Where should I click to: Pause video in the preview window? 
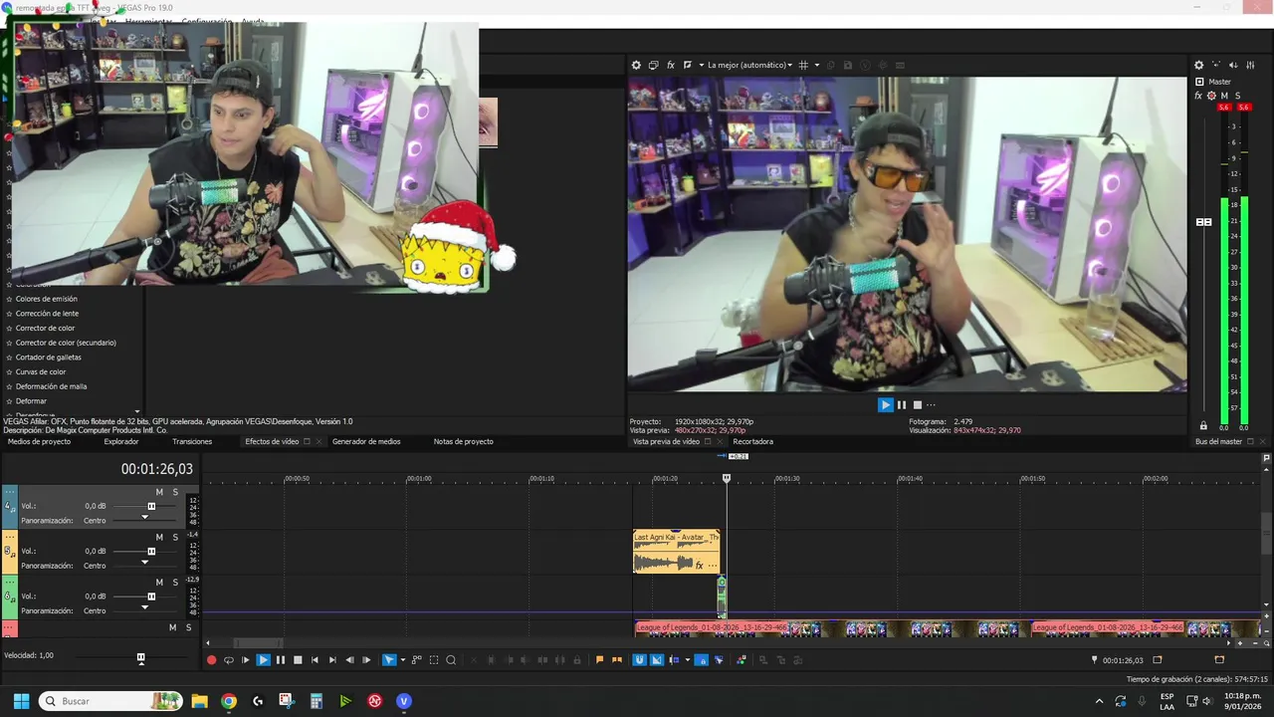902,404
